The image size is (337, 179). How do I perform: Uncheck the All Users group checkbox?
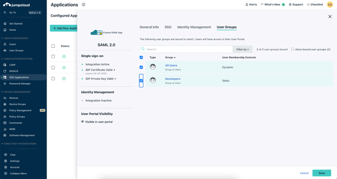tap(141, 67)
